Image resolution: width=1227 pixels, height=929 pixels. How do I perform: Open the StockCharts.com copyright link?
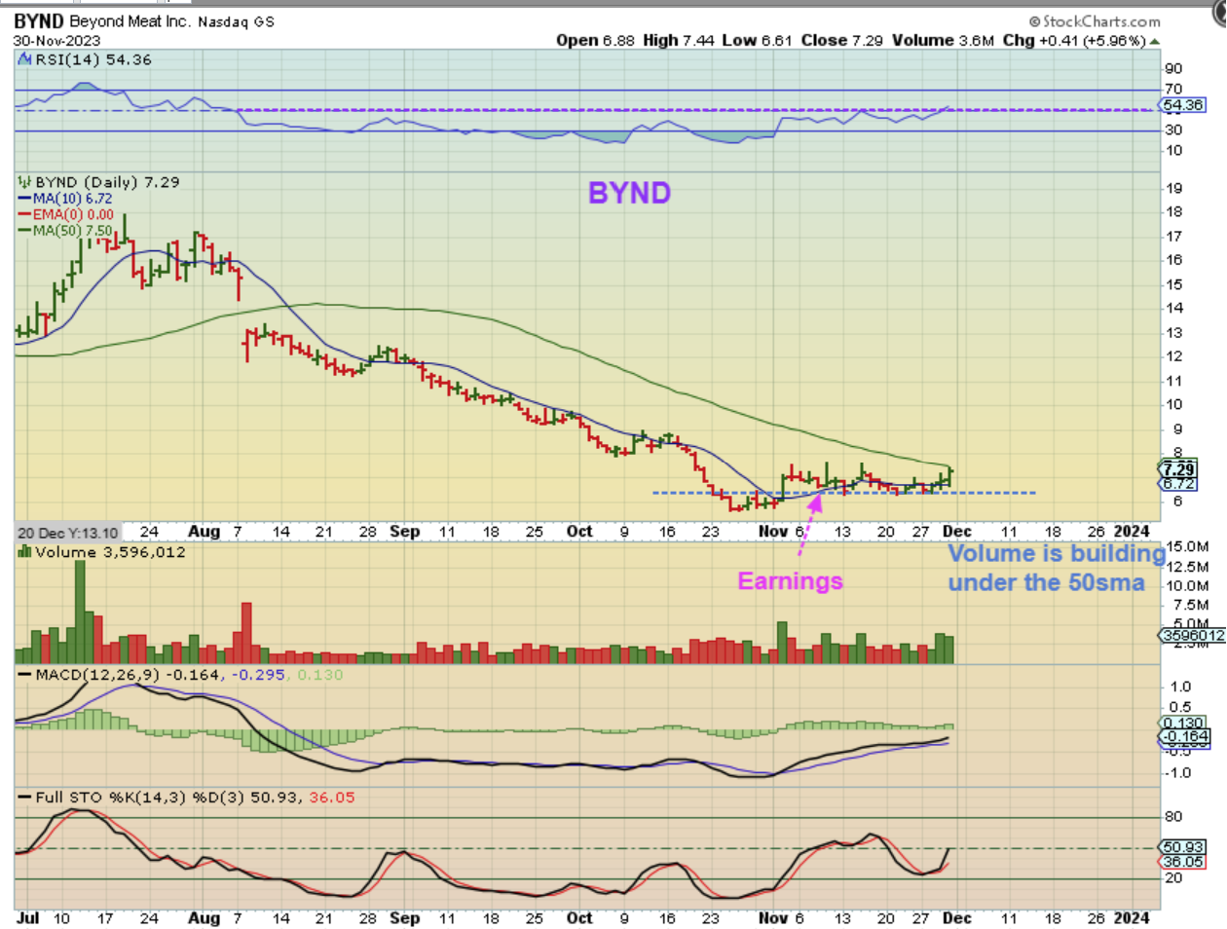click(x=1095, y=20)
